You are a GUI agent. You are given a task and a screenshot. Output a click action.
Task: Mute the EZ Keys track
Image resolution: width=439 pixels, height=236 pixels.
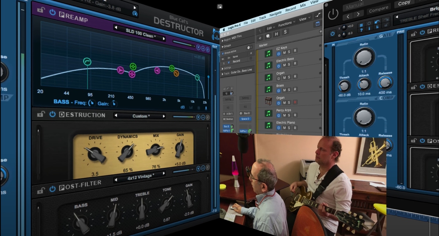click(x=284, y=53)
